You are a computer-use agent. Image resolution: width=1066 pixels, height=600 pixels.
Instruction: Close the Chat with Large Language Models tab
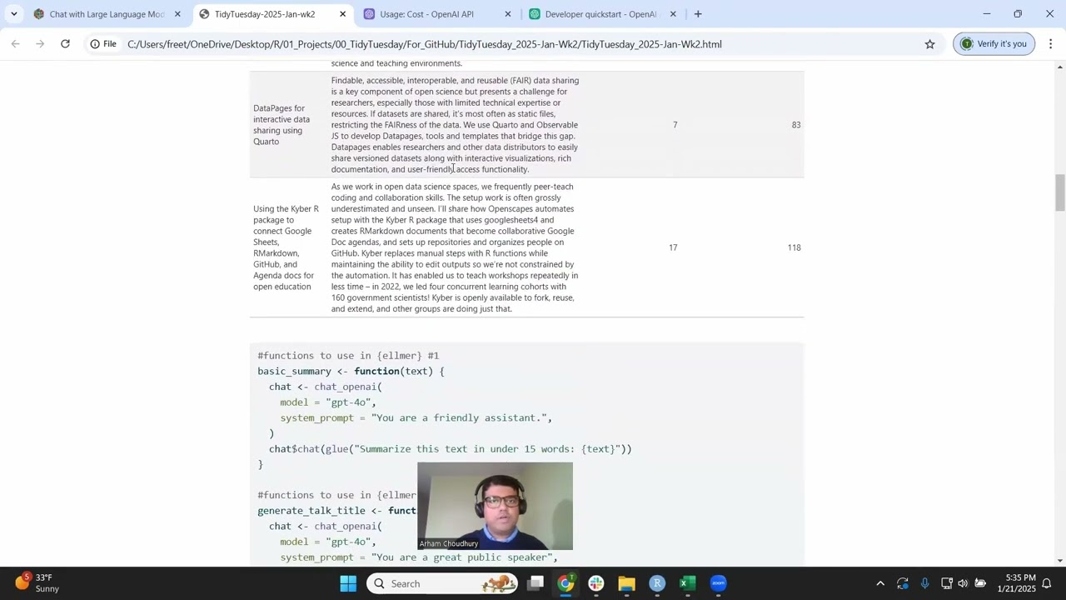[x=177, y=14]
